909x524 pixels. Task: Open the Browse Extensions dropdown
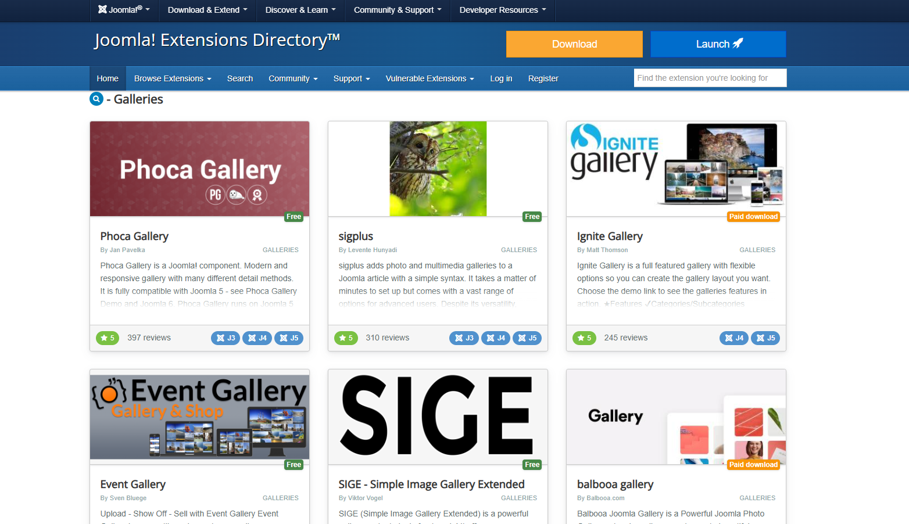point(173,78)
